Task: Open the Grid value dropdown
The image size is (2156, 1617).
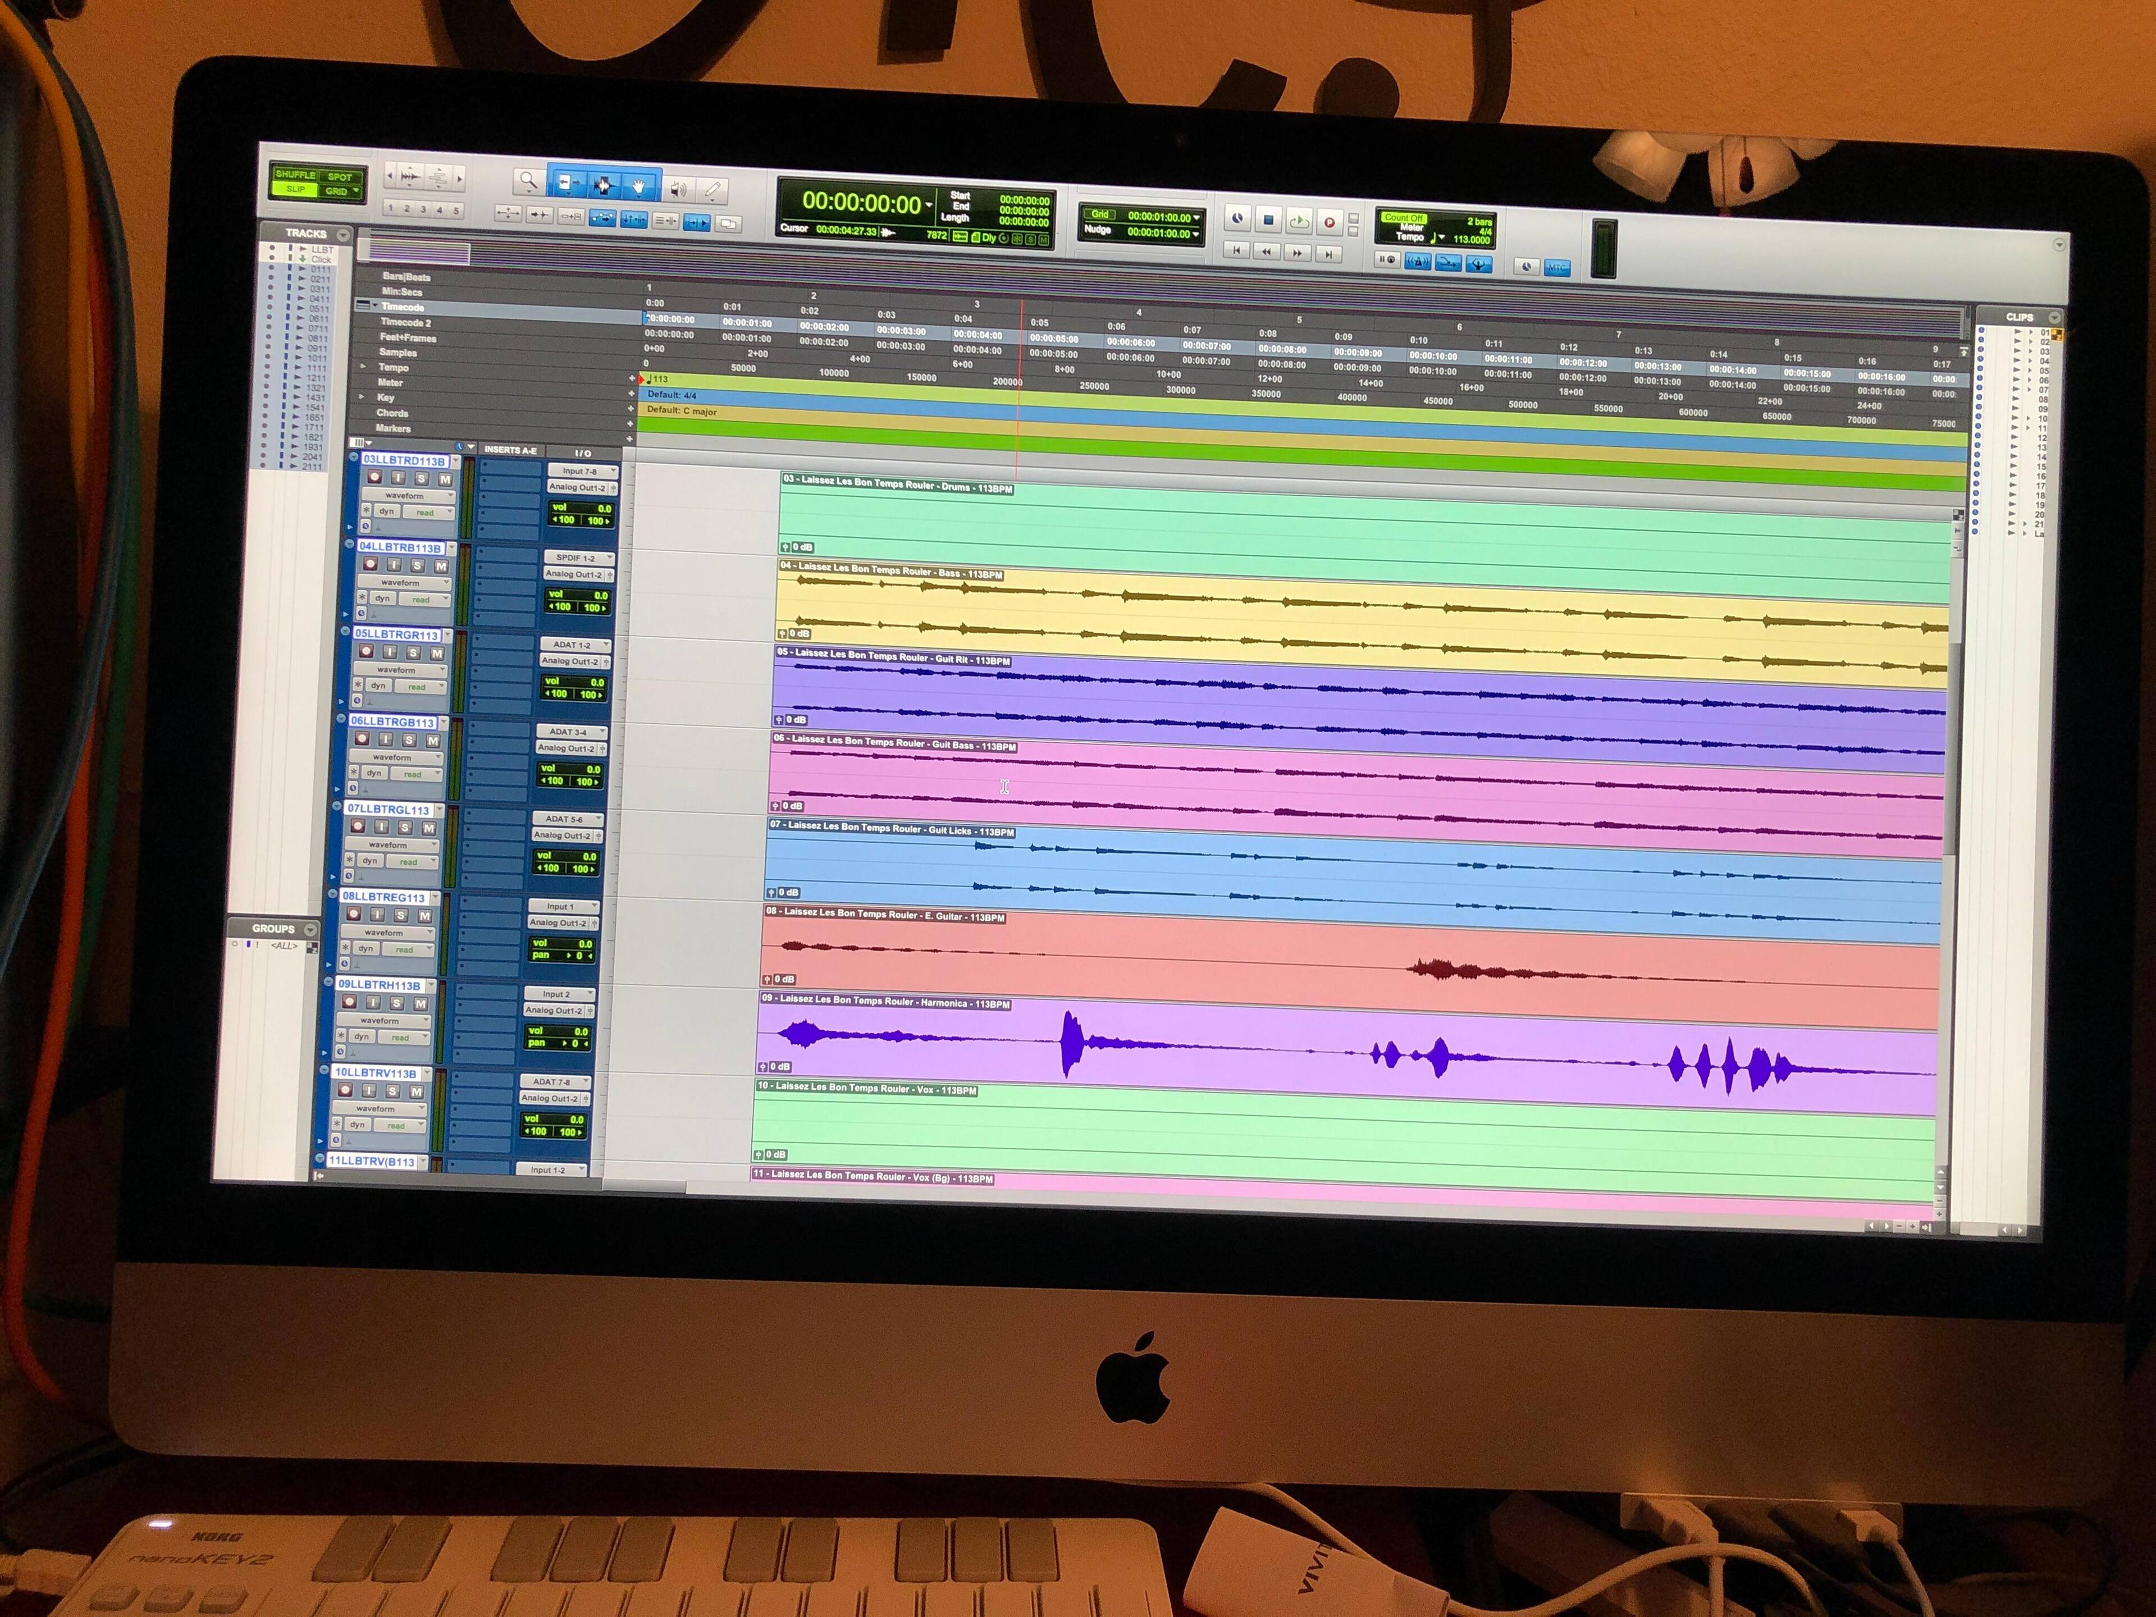Action: click(1196, 217)
